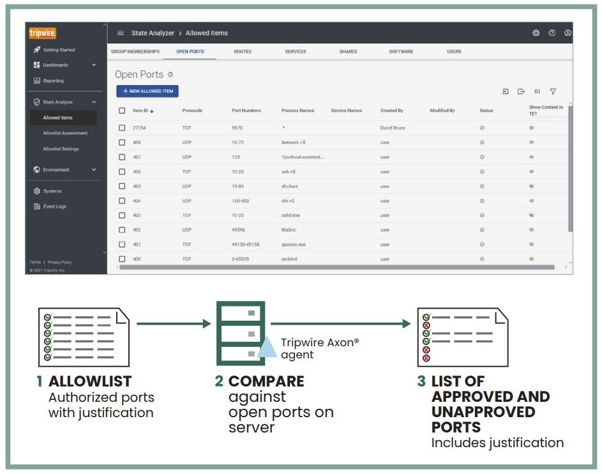Image resolution: width=602 pixels, height=474 pixels.
Task: Open the help question mark icon
Action: [552, 33]
